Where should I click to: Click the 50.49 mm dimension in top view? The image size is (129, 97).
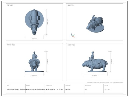[x=34, y=39]
